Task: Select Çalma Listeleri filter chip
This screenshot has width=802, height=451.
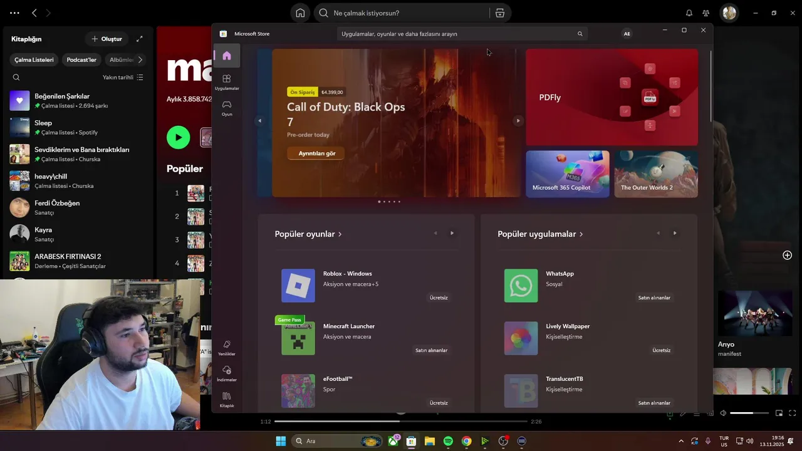Action: coord(34,60)
